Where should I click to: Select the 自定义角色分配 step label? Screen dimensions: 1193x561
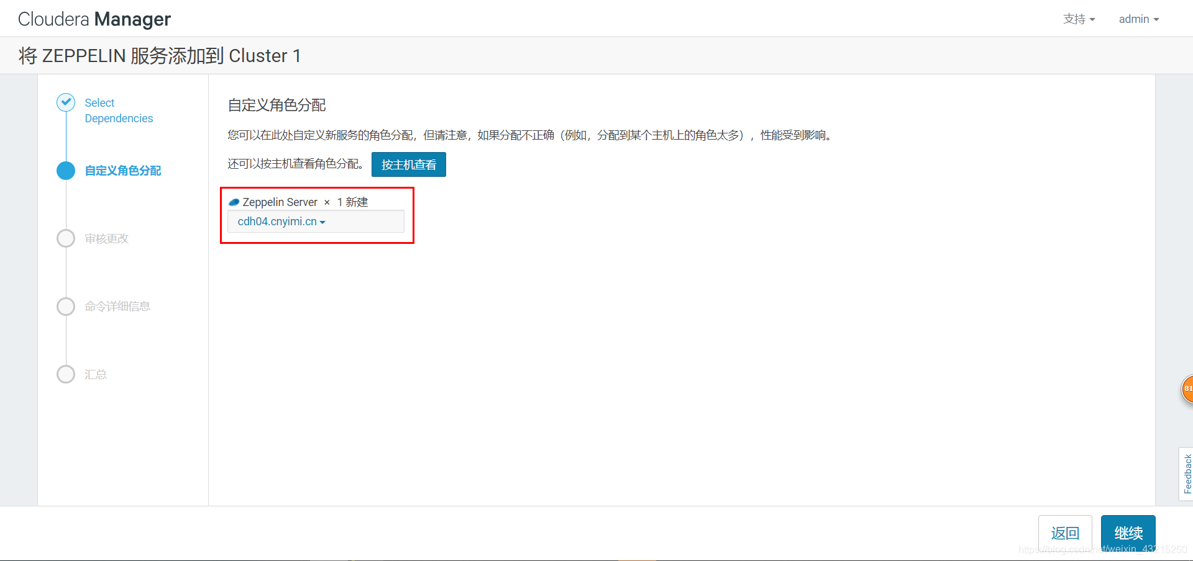pos(123,171)
